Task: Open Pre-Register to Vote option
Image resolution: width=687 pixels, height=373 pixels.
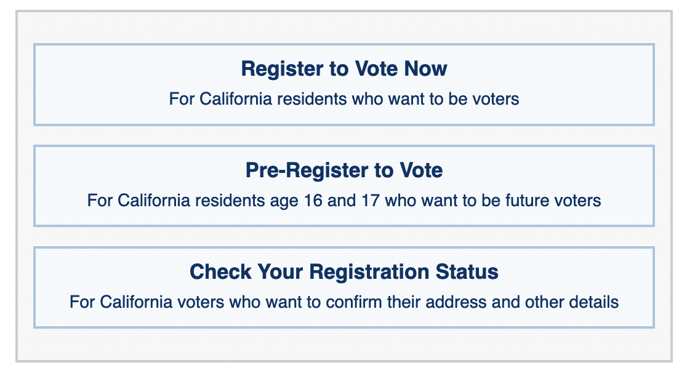Action: coord(343,186)
